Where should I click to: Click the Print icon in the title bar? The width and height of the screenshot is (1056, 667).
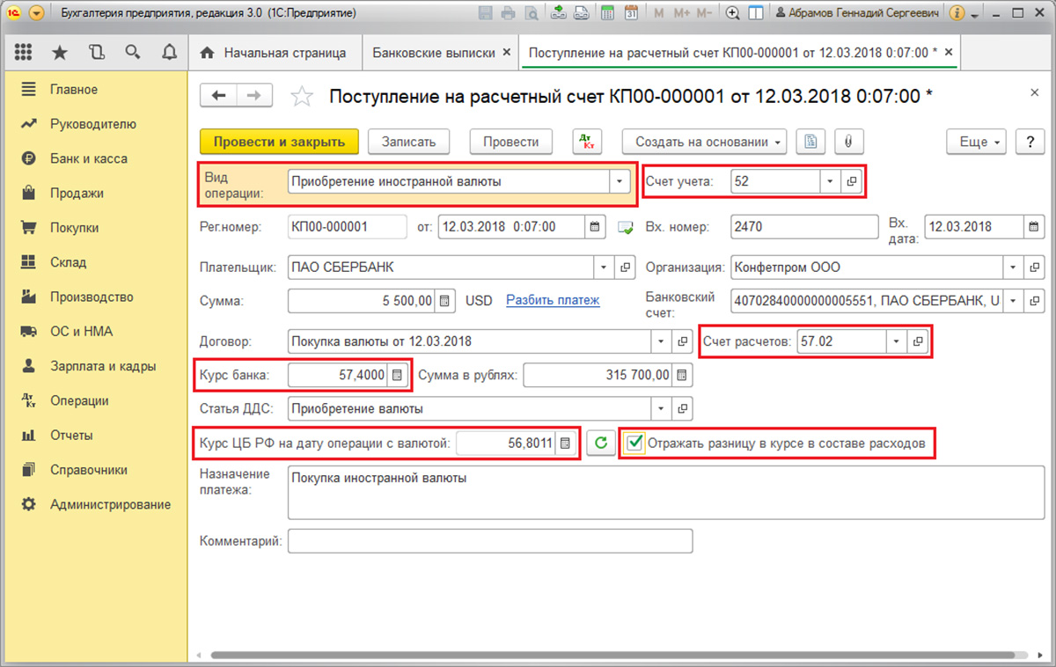click(508, 13)
